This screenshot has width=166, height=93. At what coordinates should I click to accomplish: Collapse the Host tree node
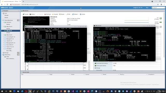2,13
